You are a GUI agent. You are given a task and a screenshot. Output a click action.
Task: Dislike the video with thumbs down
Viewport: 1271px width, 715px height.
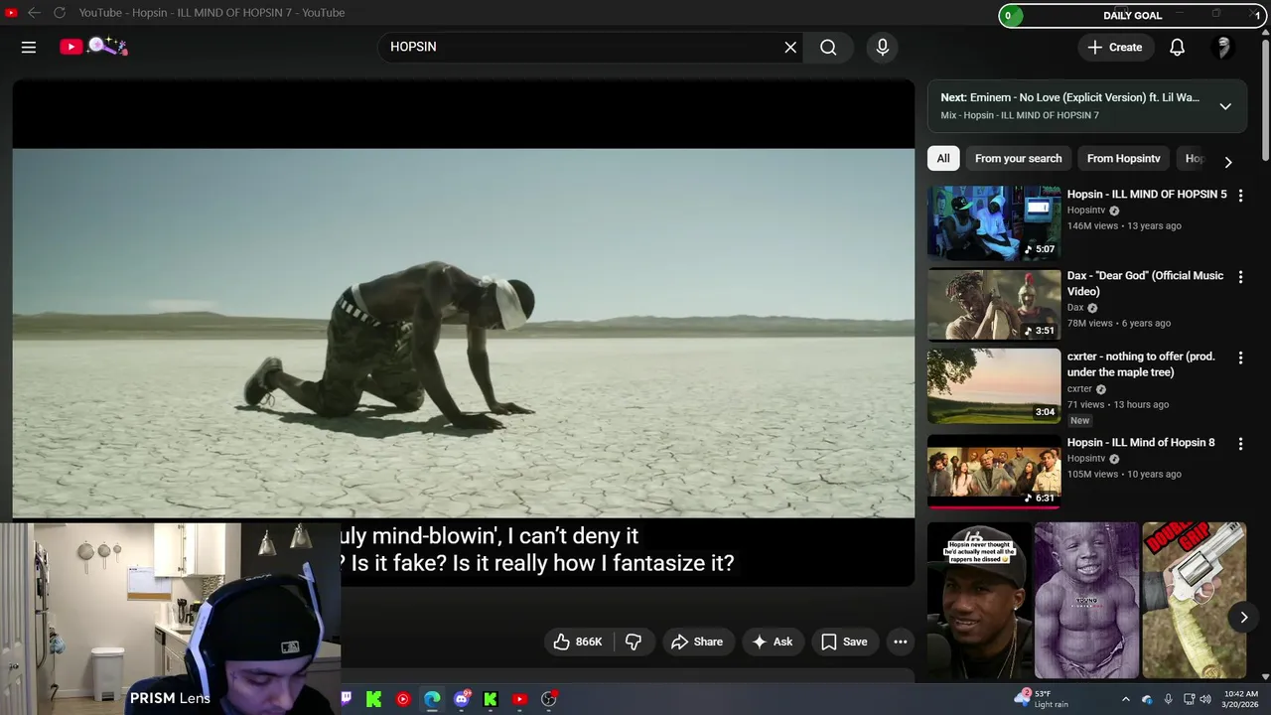click(x=634, y=642)
